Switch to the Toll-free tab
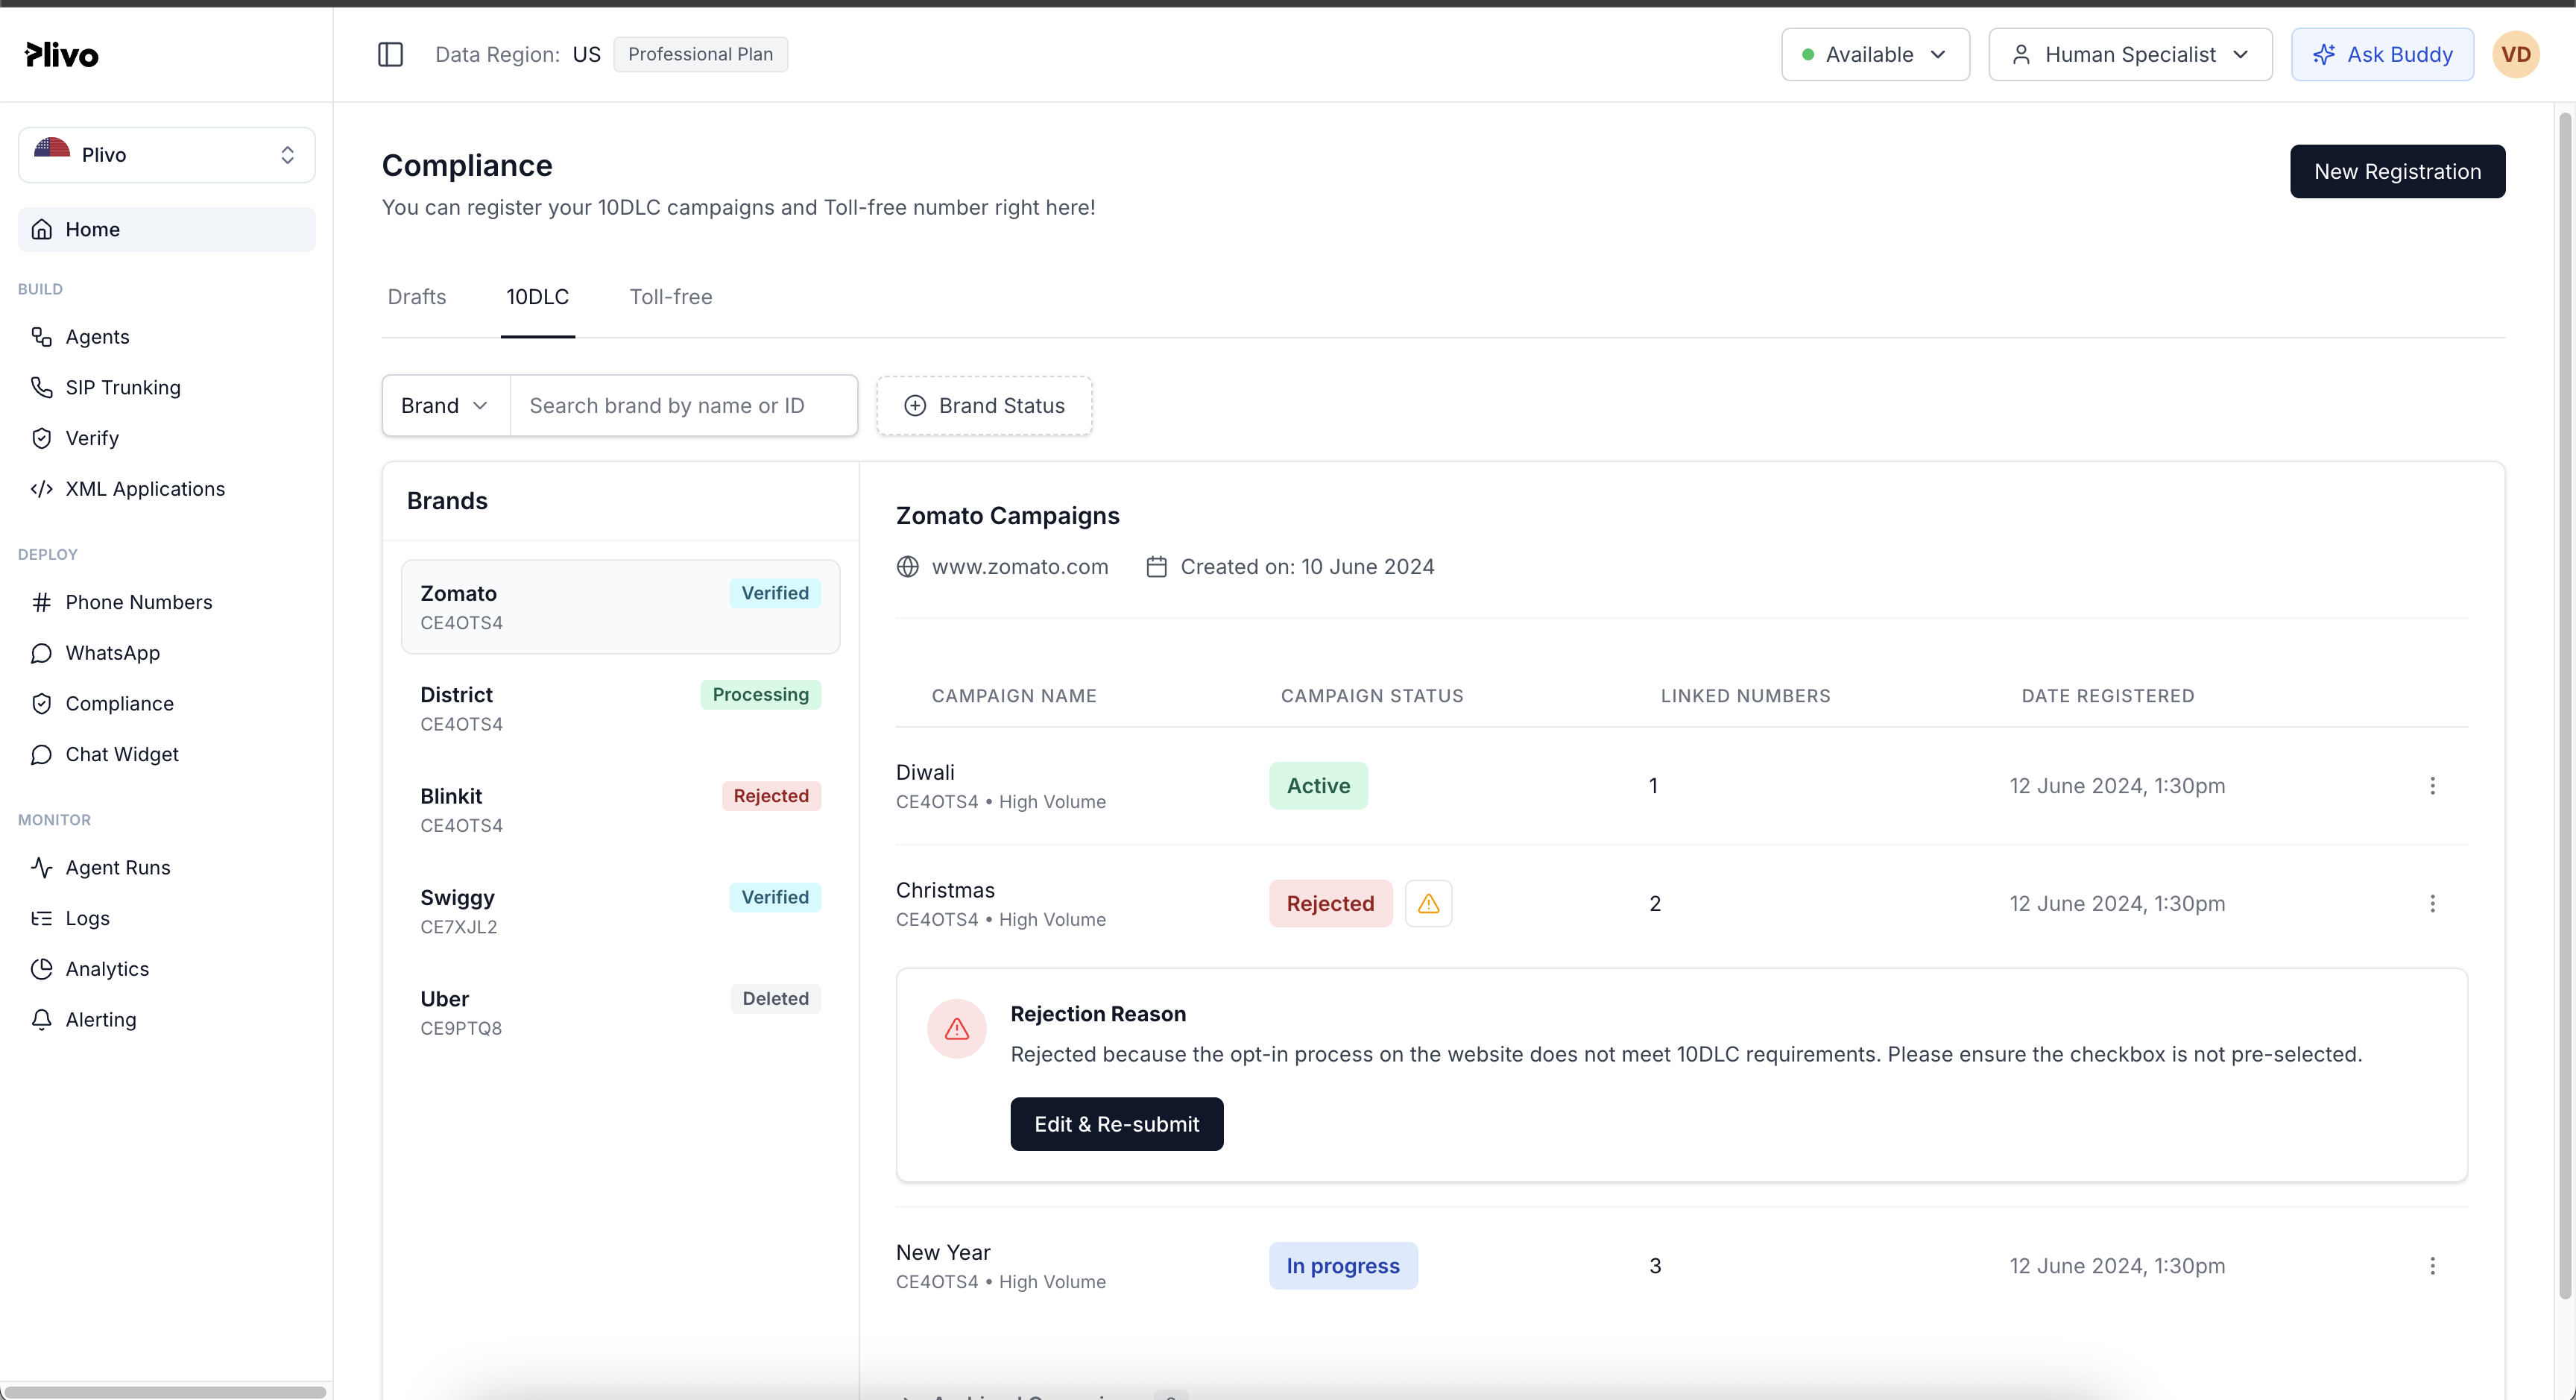 pos(671,297)
